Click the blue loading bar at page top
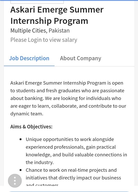 pos(69,0)
